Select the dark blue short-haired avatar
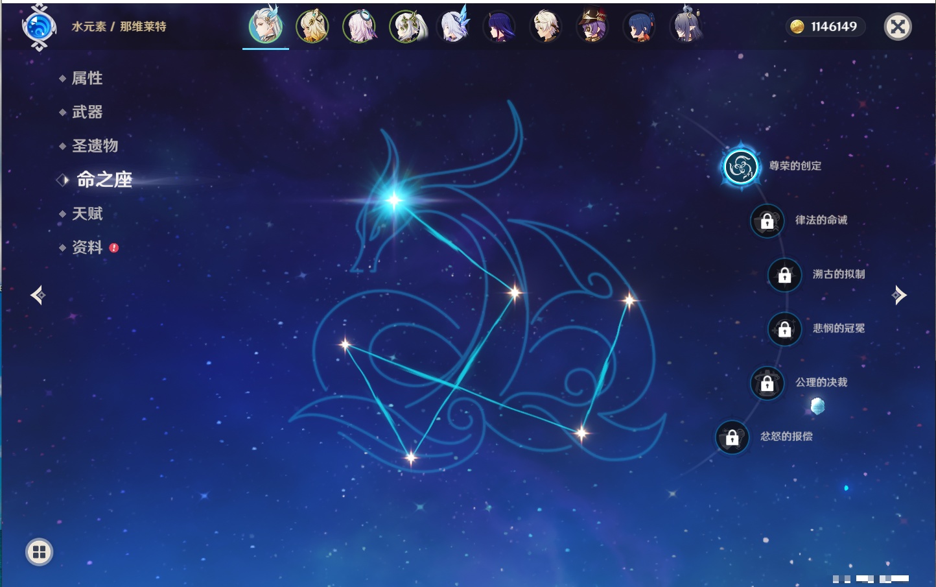The width and height of the screenshot is (936, 587). pos(639,27)
